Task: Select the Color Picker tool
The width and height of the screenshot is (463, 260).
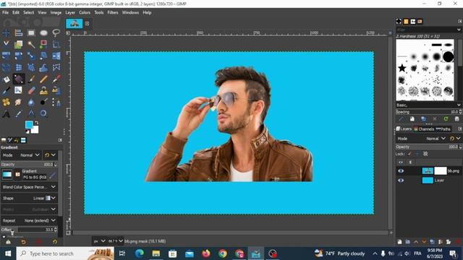Action: 19,114
